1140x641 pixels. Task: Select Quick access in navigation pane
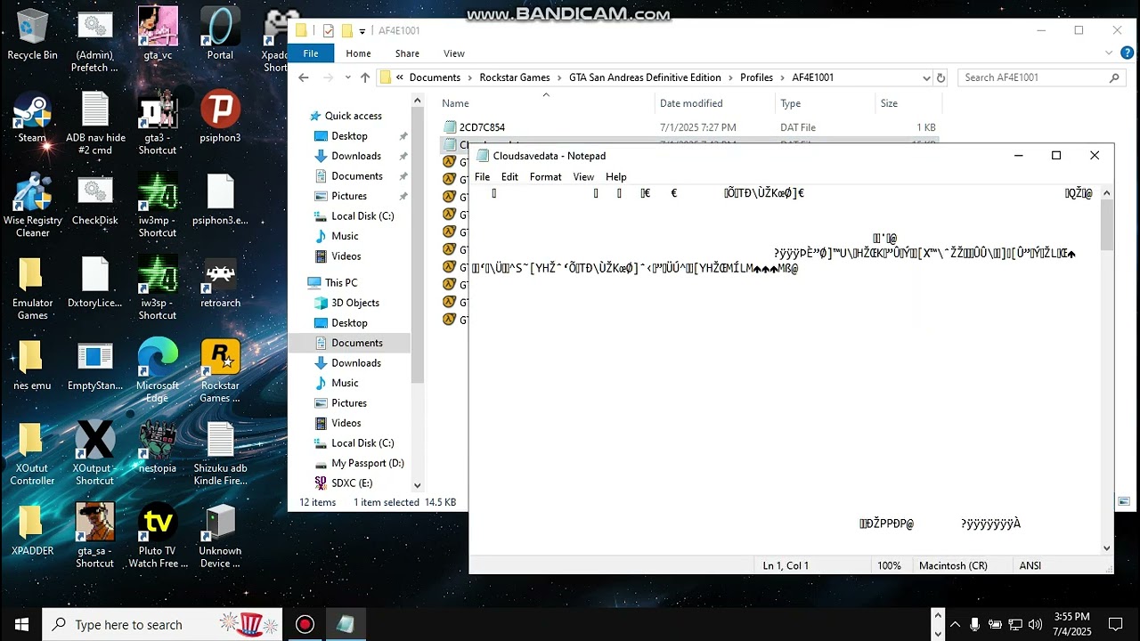click(353, 116)
